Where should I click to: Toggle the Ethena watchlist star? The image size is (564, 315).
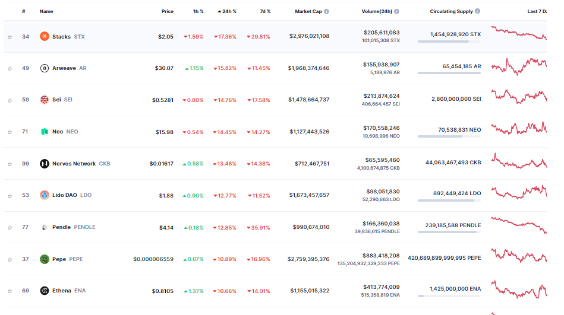click(x=10, y=291)
